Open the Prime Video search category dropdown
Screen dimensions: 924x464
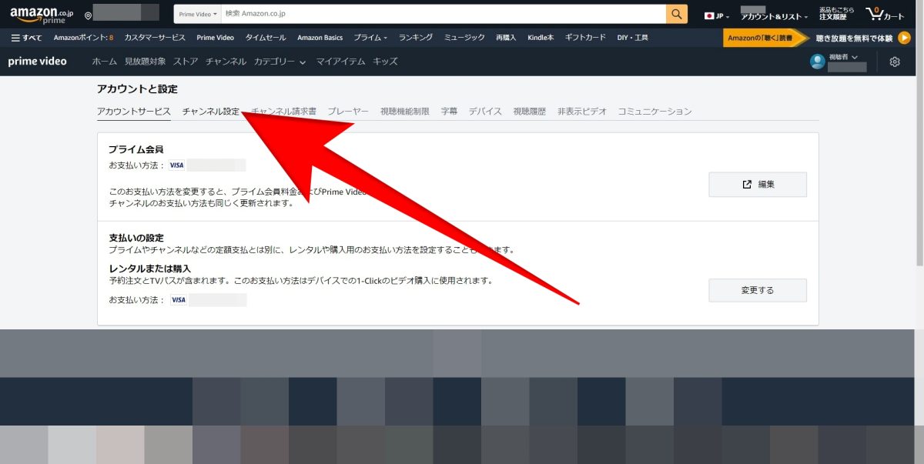(x=196, y=13)
